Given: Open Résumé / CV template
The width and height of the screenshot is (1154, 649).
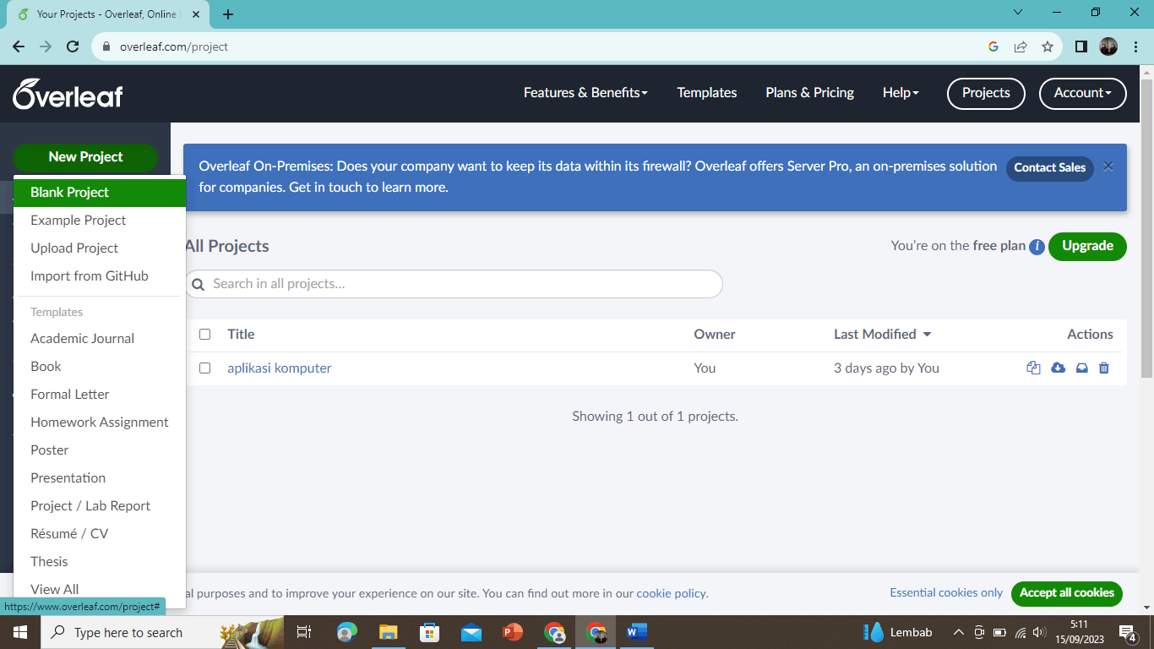Looking at the screenshot, I should click(x=100, y=534).
